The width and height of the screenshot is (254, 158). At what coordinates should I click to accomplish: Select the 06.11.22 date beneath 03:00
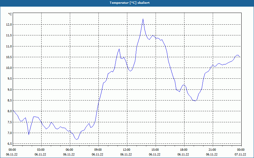[x=40, y=155]
